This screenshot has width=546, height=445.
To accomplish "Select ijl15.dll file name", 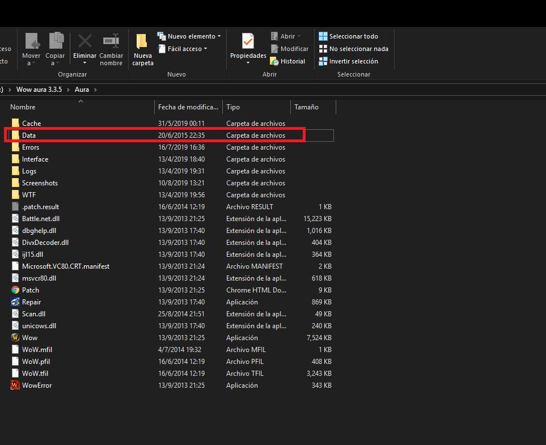I will point(32,254).
